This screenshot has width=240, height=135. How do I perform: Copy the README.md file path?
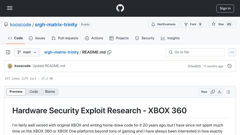coord(109,52)
